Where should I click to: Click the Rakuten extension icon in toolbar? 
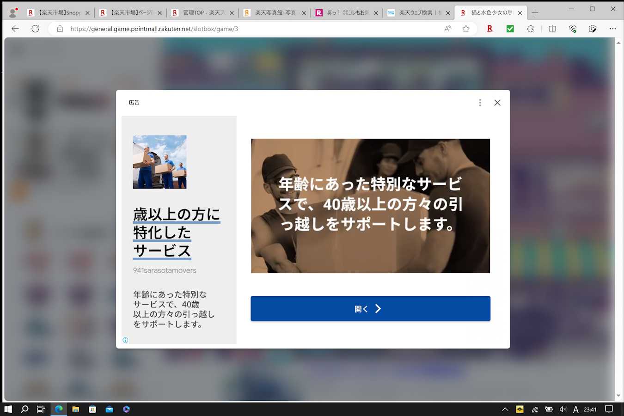pyautogui.click(x=489, y=29)
